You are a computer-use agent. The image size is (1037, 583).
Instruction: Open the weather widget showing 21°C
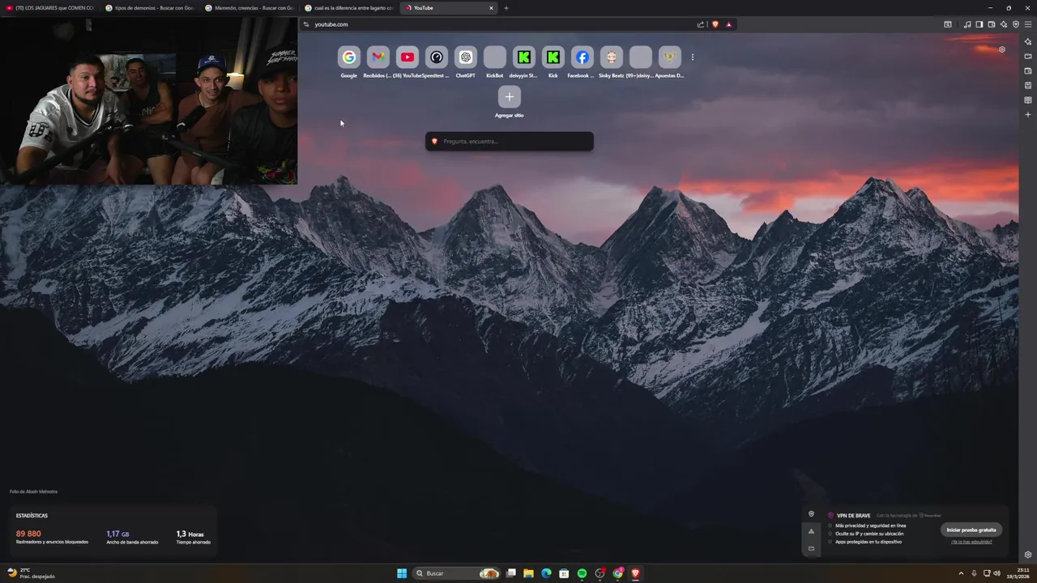[31, 573]
